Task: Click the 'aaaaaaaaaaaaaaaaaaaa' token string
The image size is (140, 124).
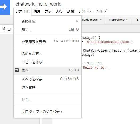Action: tap(108, 42)
